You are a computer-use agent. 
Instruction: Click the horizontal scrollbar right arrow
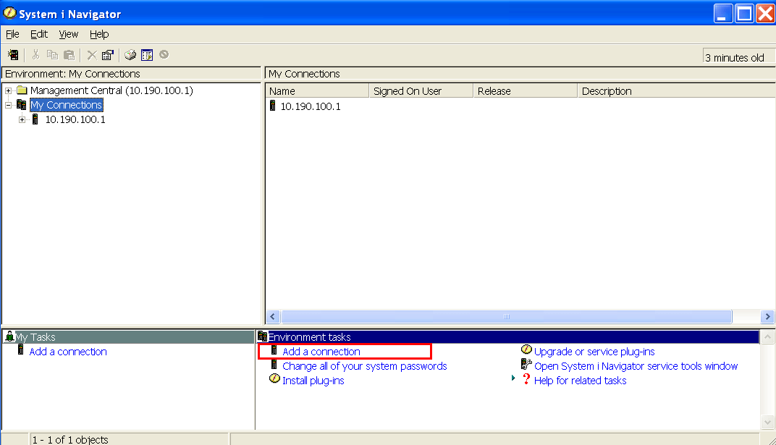pos(767,316)
